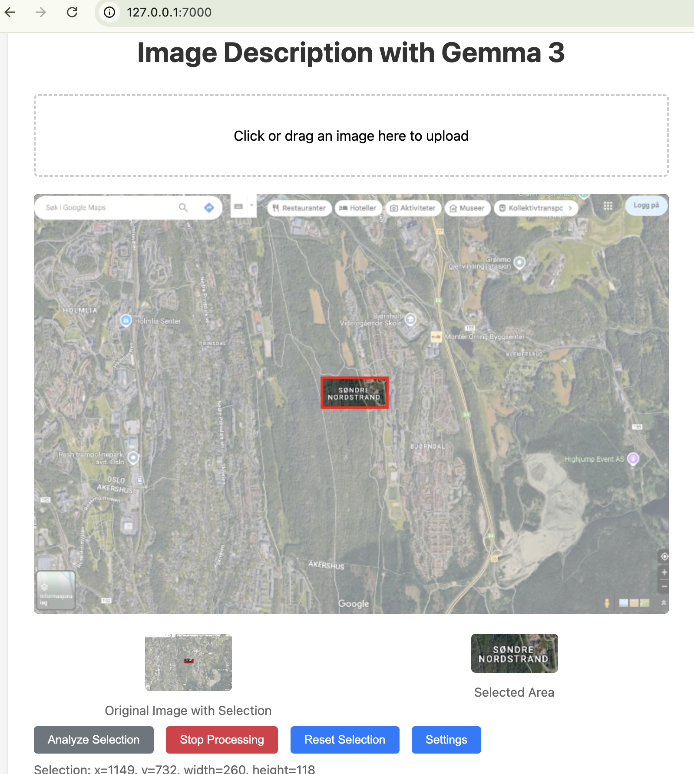Click the Holmlia Senter blue shopping marker
694x774 pixels.
(126, 321)
